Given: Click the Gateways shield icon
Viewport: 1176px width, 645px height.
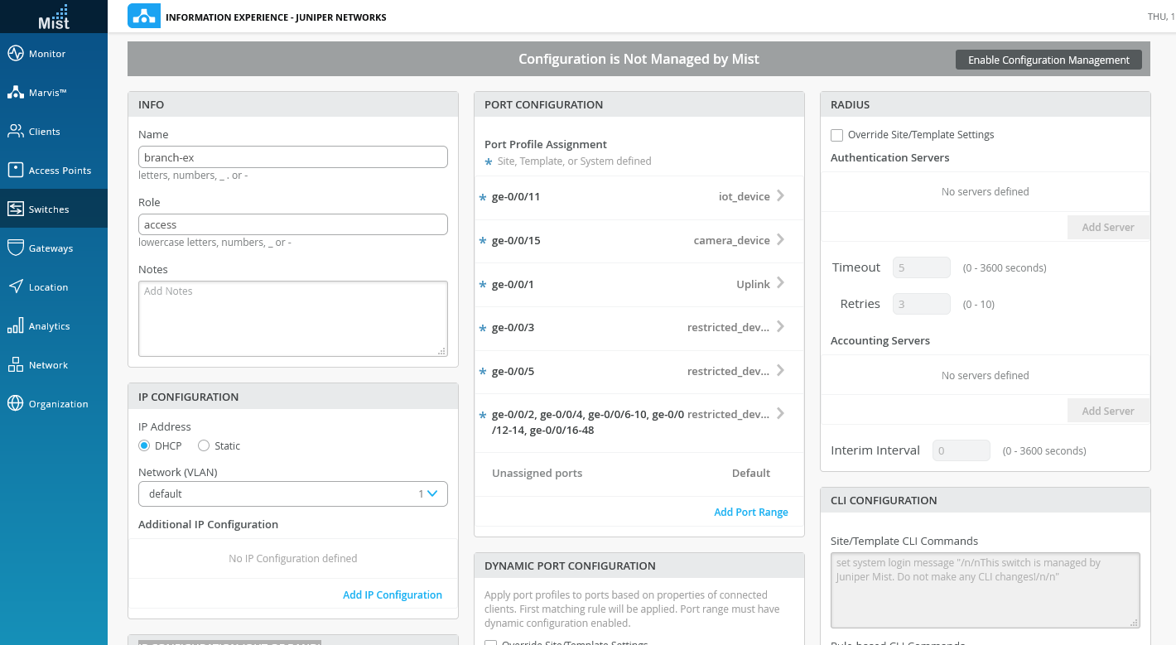Looking at the screenshot, I should click(x=16, y=248).
